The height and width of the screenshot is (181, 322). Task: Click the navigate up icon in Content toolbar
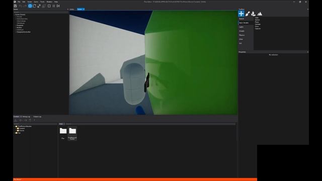30,120
